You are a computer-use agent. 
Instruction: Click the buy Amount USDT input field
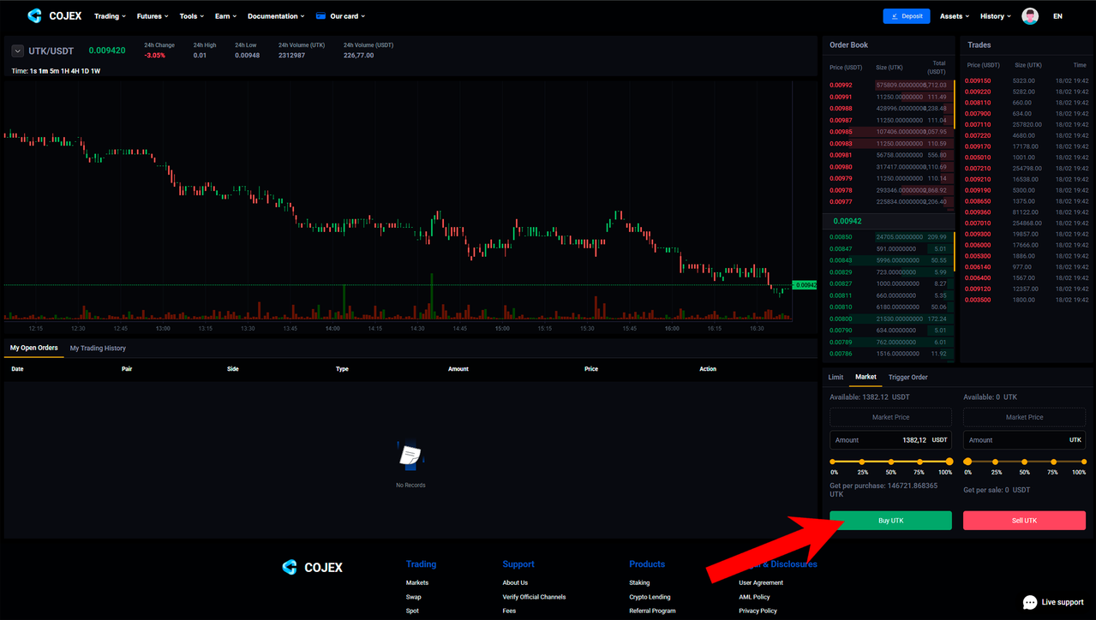(890, 440)
